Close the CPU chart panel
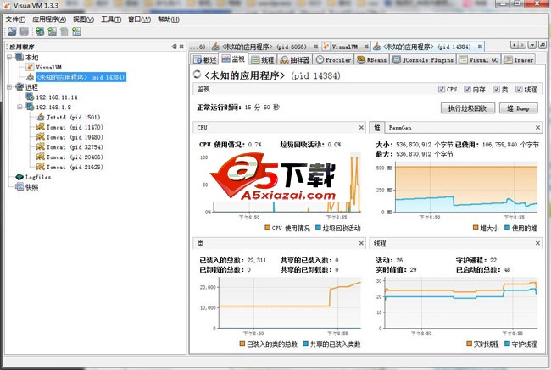551x370 pixels. click(361, 128)
